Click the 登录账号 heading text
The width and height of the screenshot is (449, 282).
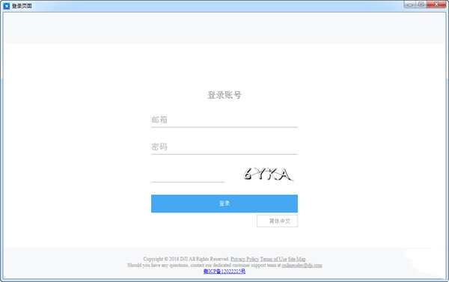tap(224, 95)
